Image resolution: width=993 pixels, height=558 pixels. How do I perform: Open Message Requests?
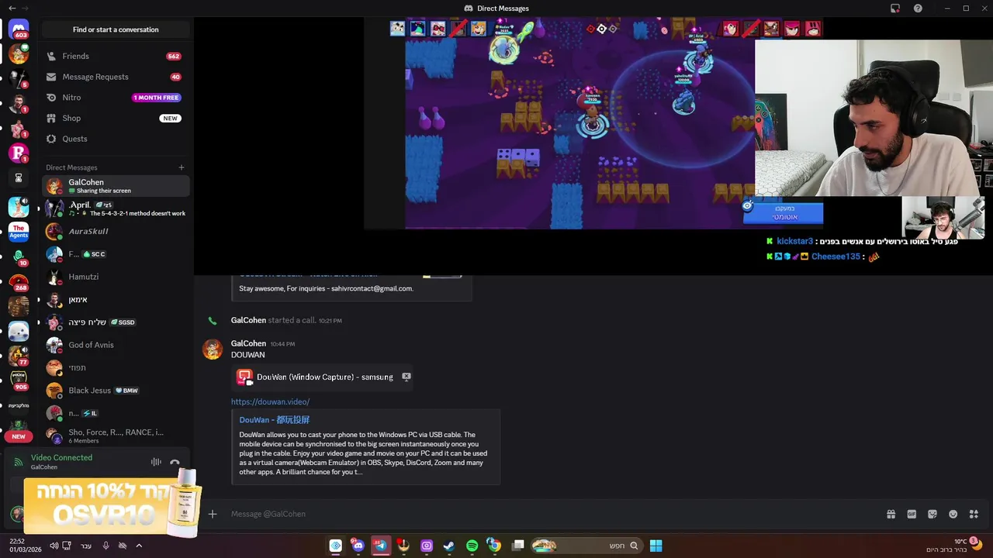115,77
